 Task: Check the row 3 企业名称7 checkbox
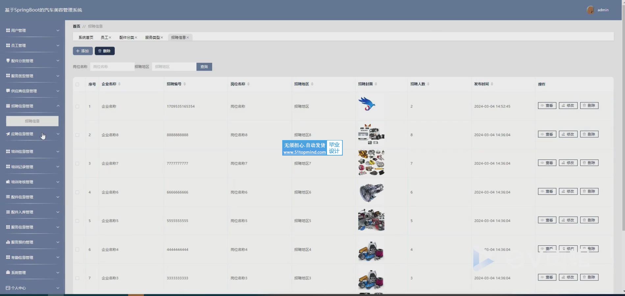pyautogui.click(x=77, y=163)
